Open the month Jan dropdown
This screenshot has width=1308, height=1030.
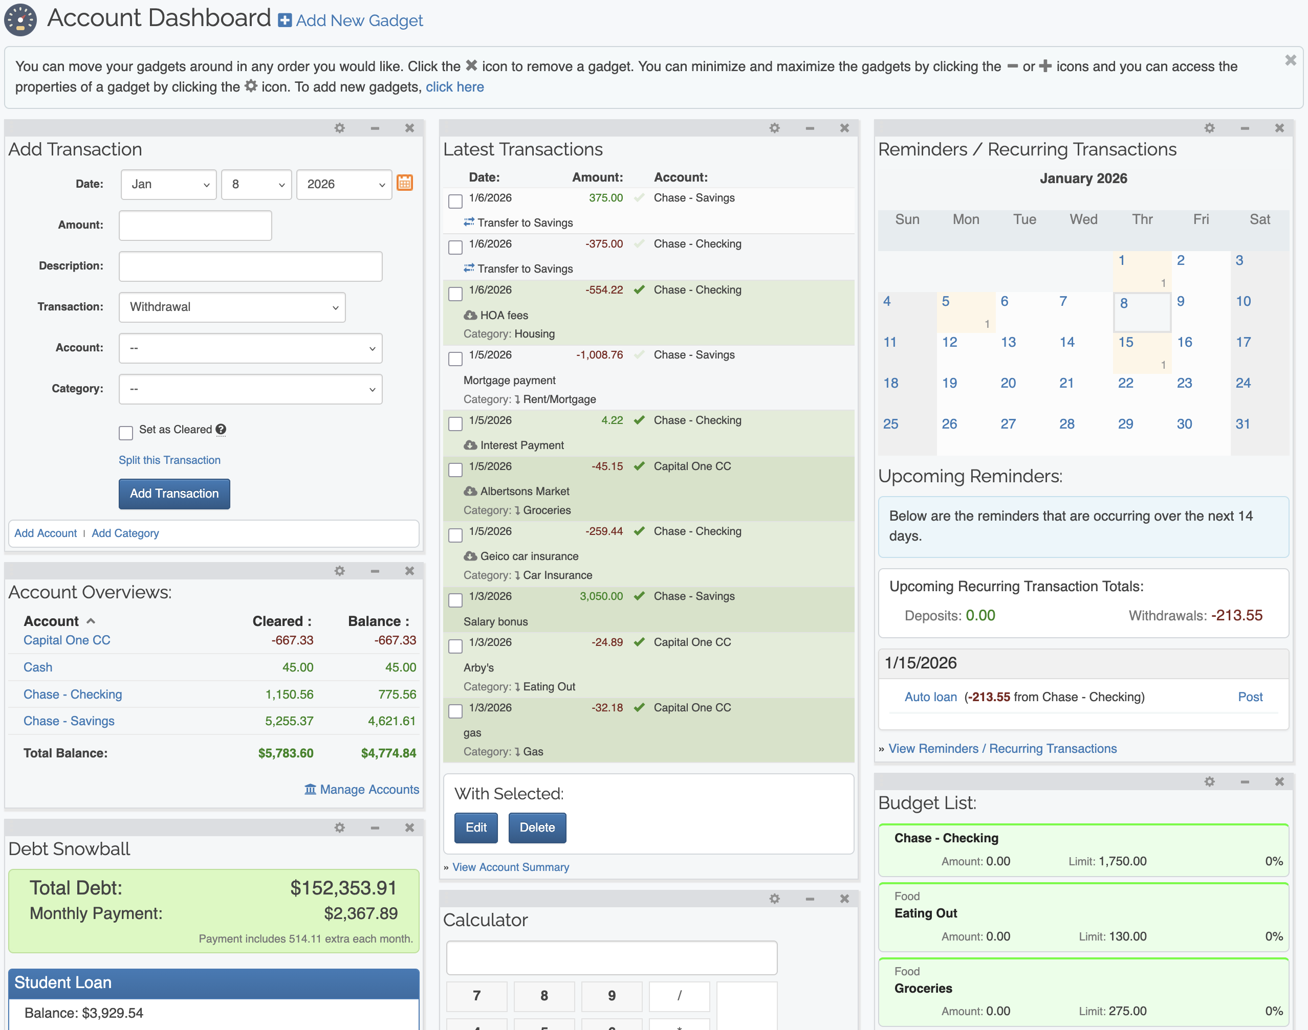pyautogui.click(x=168, y=185)
